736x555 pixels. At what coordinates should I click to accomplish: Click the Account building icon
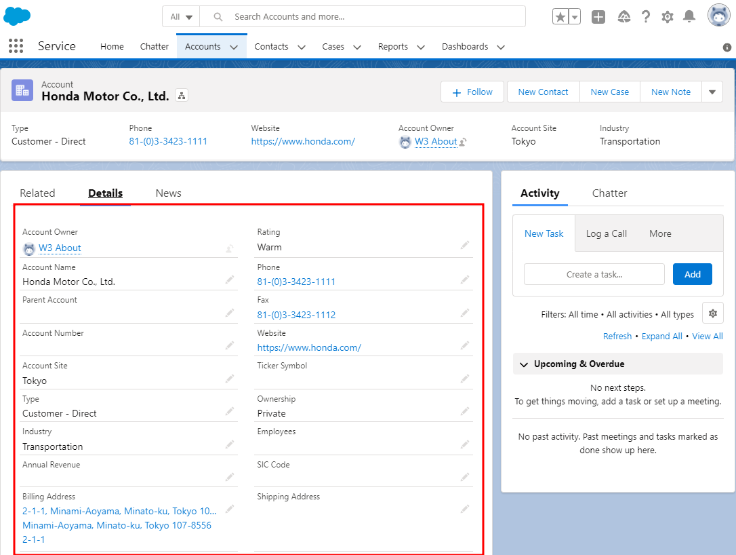22,90
